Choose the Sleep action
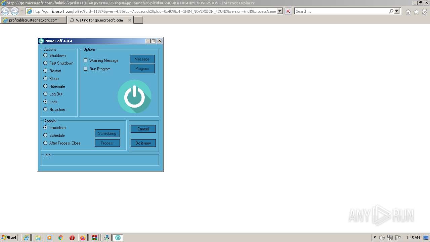 coord(51,79)
